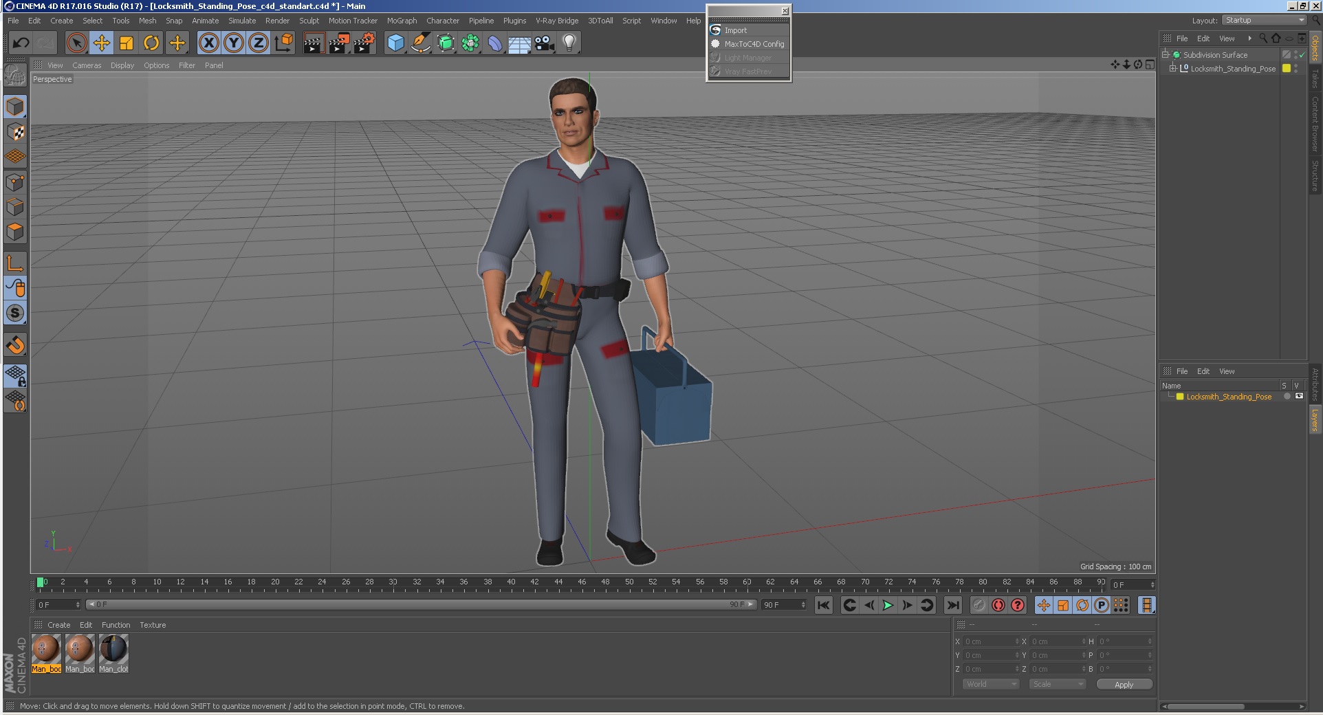The width and height of the screenshot is (1323, 715).
Task: Open the Scale mode dropdown
Action: click(1057, 684)
